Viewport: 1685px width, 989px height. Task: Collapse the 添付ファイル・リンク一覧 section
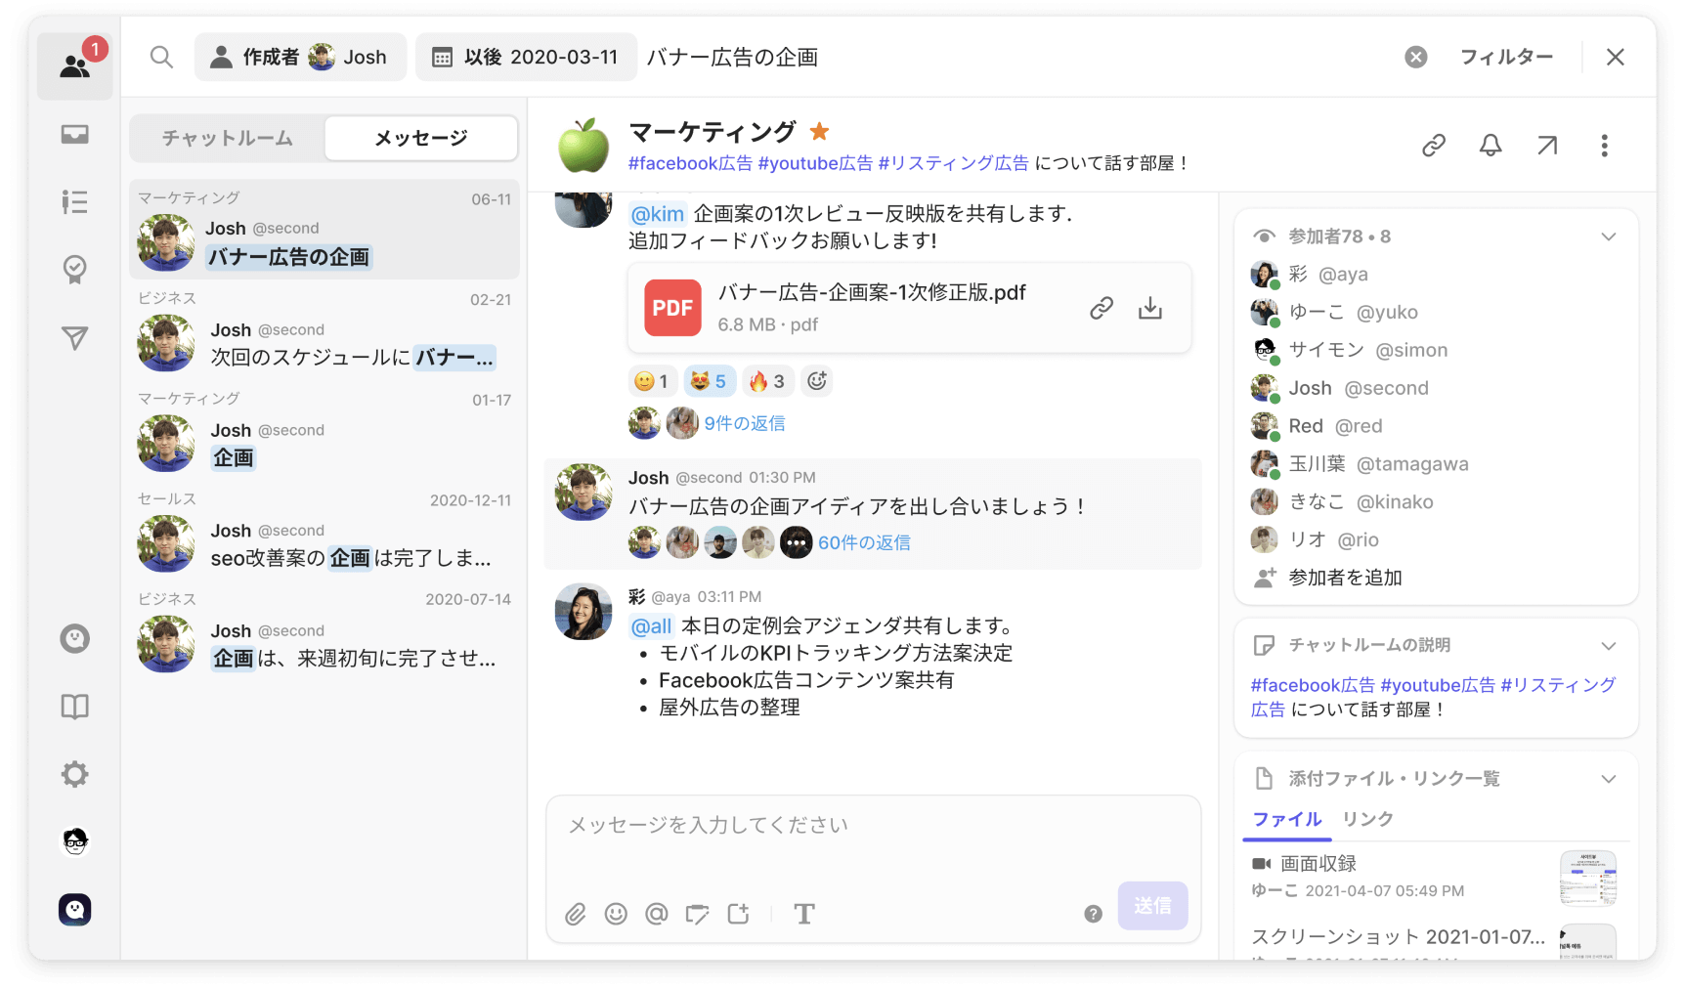pyautogui.click(x=1608, y=779)
